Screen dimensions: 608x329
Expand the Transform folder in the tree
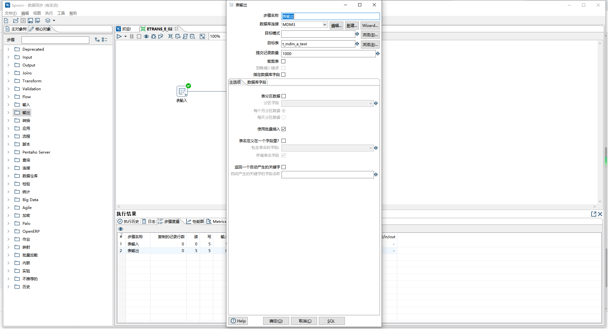tap(8, 81)
